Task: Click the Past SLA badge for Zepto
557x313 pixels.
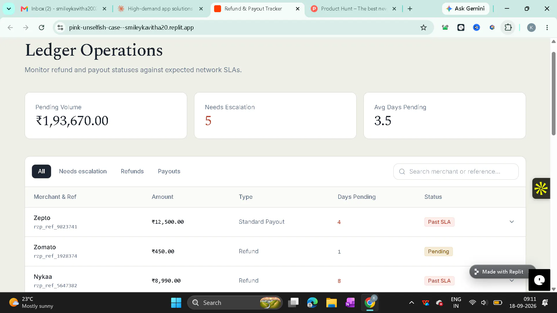Action: 439,222
